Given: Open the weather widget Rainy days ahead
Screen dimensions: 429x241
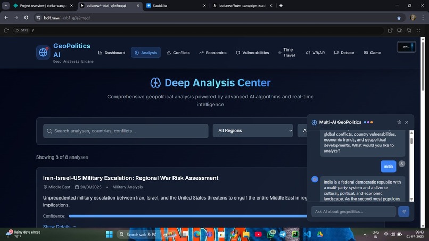Looking at the screenshot, I should point(23,234).
